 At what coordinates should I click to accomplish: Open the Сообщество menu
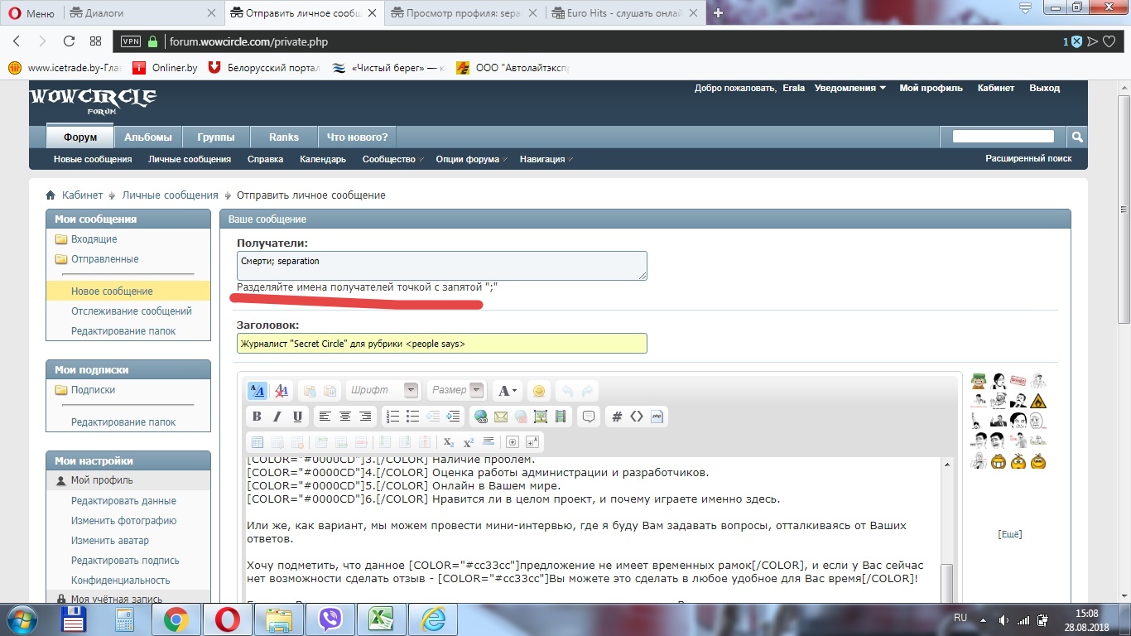point(390,159)
